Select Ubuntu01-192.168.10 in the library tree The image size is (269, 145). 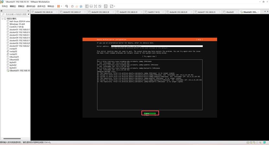(x=18, y=71)
